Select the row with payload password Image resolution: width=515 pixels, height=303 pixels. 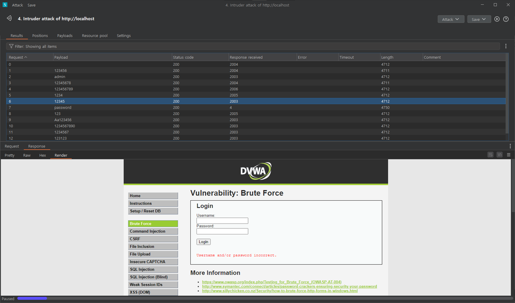click(256, 107)
